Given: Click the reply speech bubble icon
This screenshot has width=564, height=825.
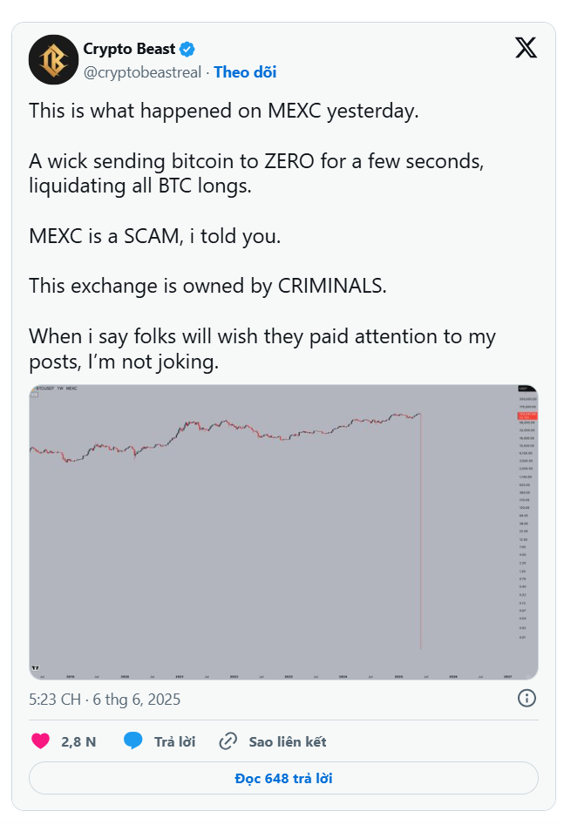Looking at the screenshot, I should 133,741.
